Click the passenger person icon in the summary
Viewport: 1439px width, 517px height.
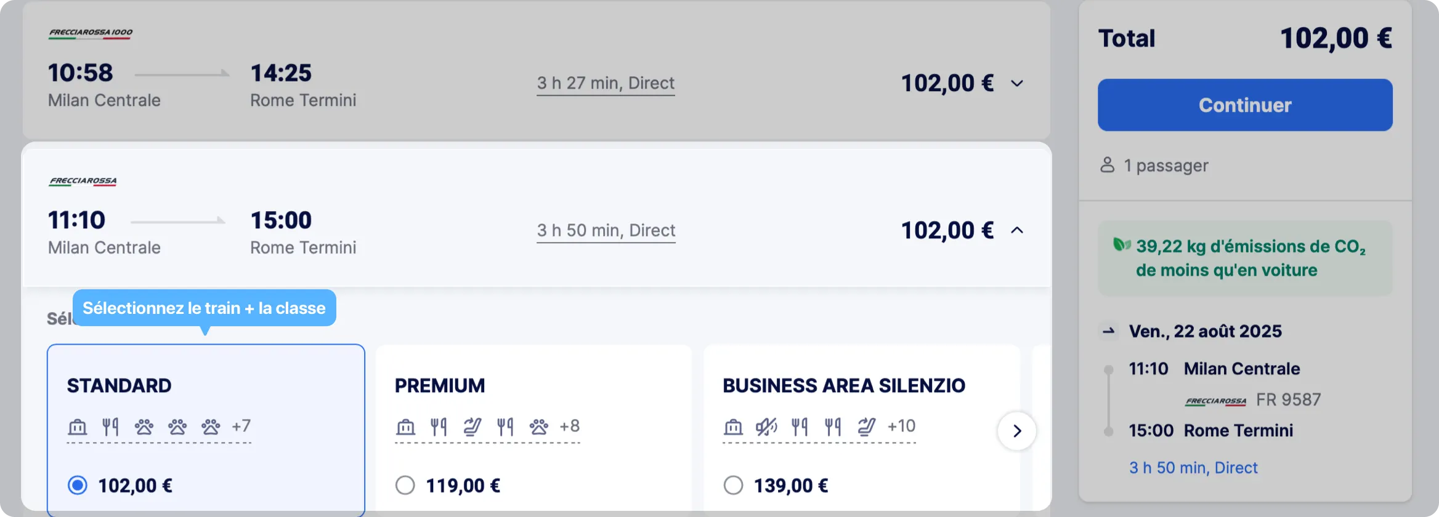click(1107, 165)
